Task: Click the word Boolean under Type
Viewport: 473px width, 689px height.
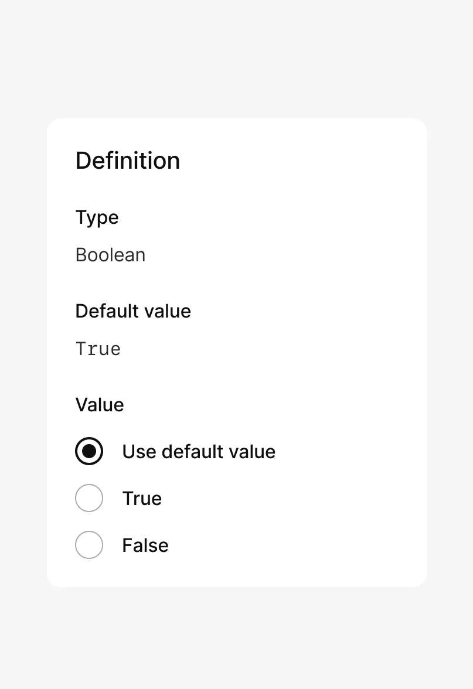Action: tap(111, 255)
